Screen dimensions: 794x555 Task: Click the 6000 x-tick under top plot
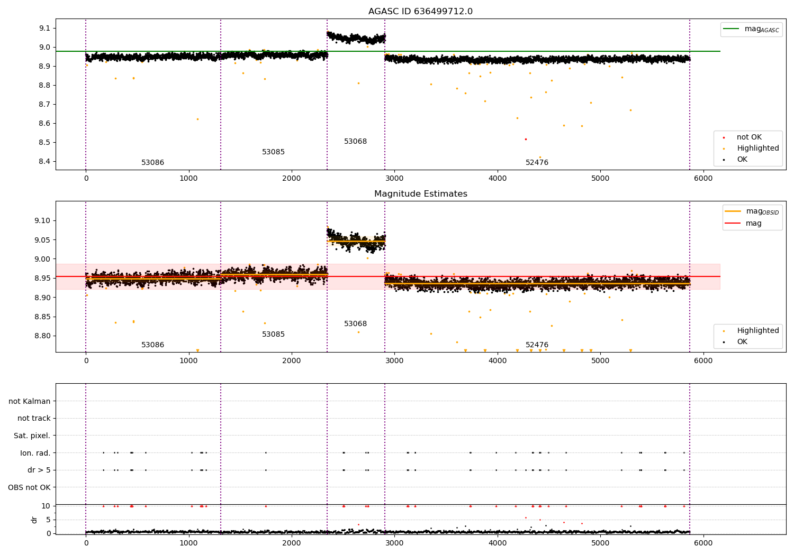click(x=703, y=179)
